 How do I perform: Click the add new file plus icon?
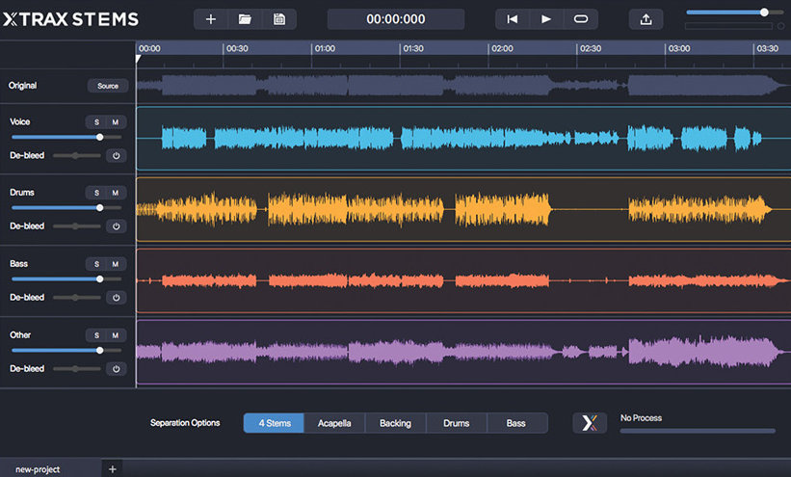tap(211, 19)
